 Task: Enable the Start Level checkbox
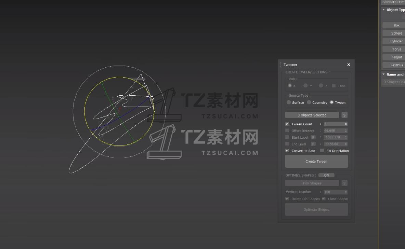pos(287,137)
